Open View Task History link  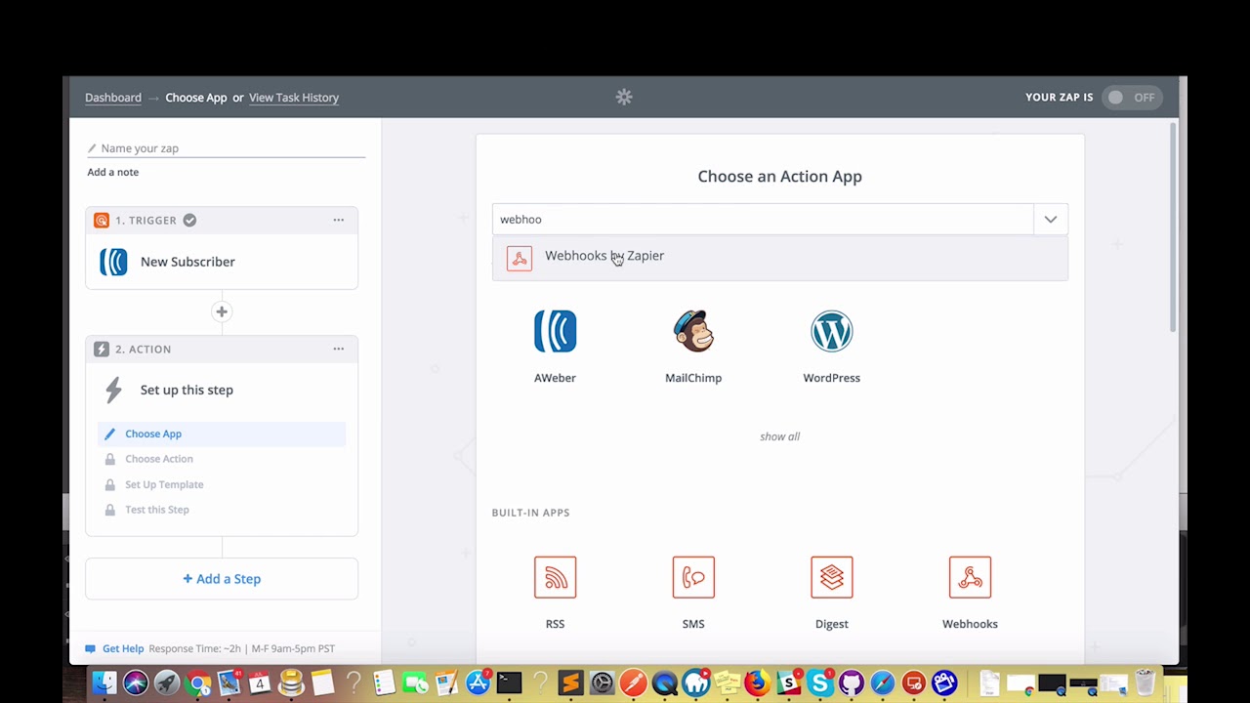click(294, 98)
